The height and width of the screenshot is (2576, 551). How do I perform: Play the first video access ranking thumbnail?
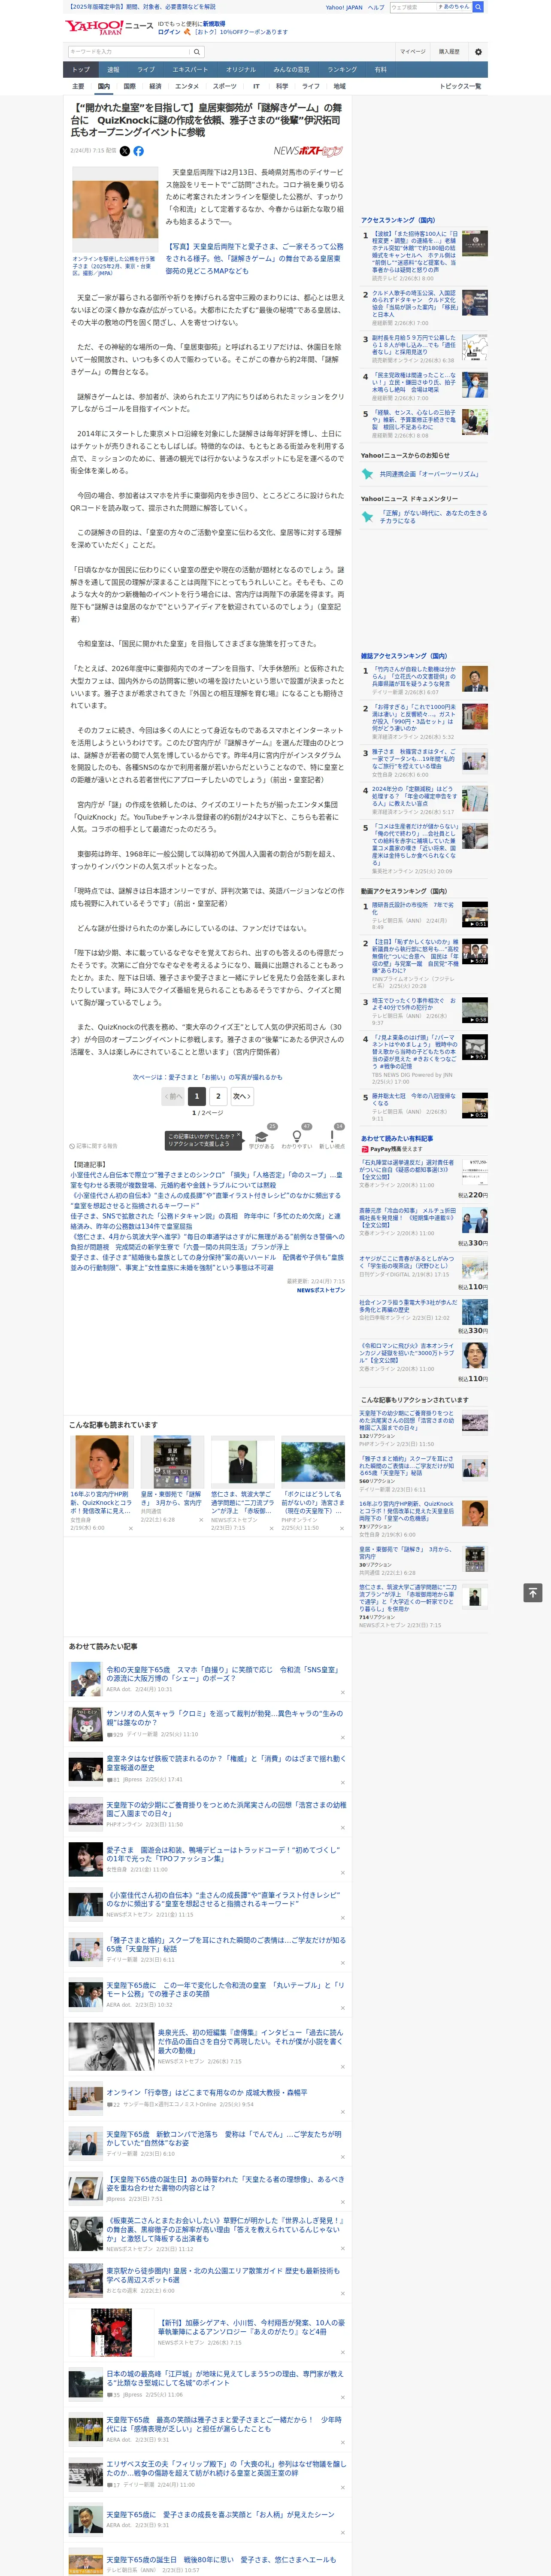click(475, 914)
